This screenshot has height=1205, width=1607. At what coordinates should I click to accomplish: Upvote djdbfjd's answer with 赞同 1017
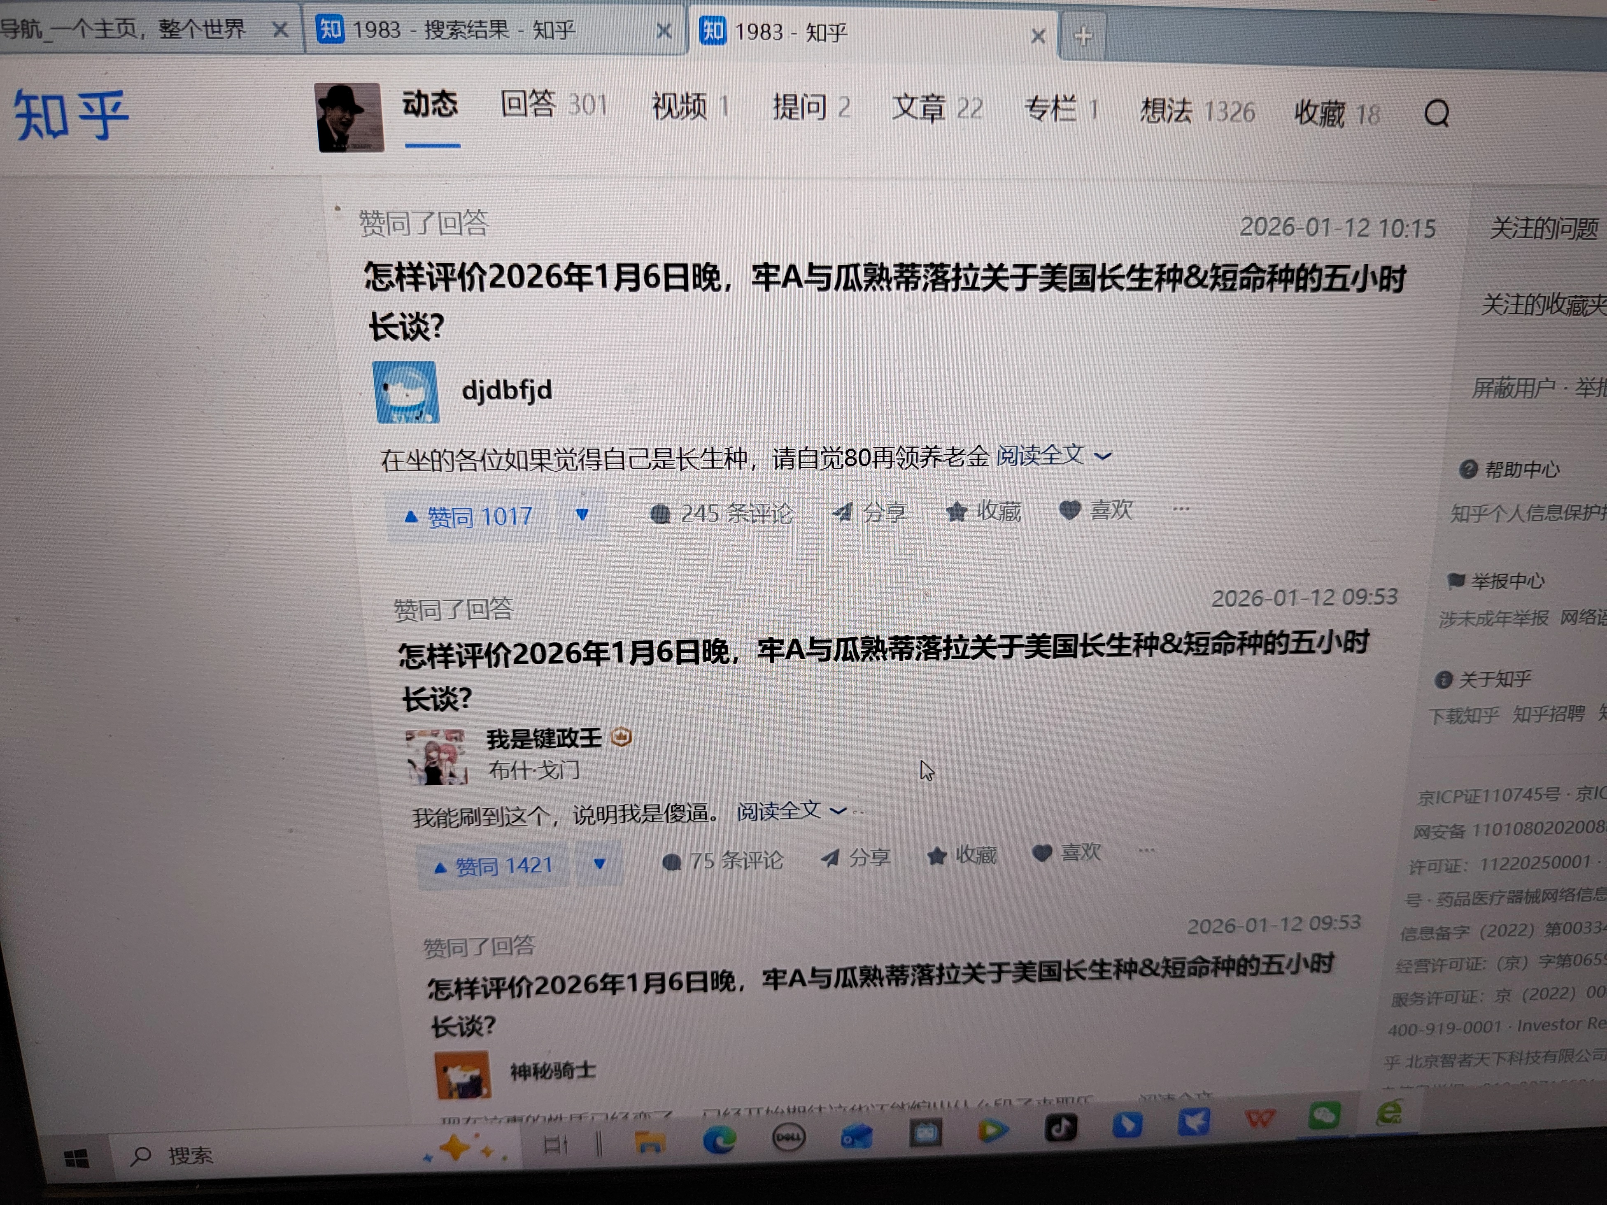[x=468, y=516]
